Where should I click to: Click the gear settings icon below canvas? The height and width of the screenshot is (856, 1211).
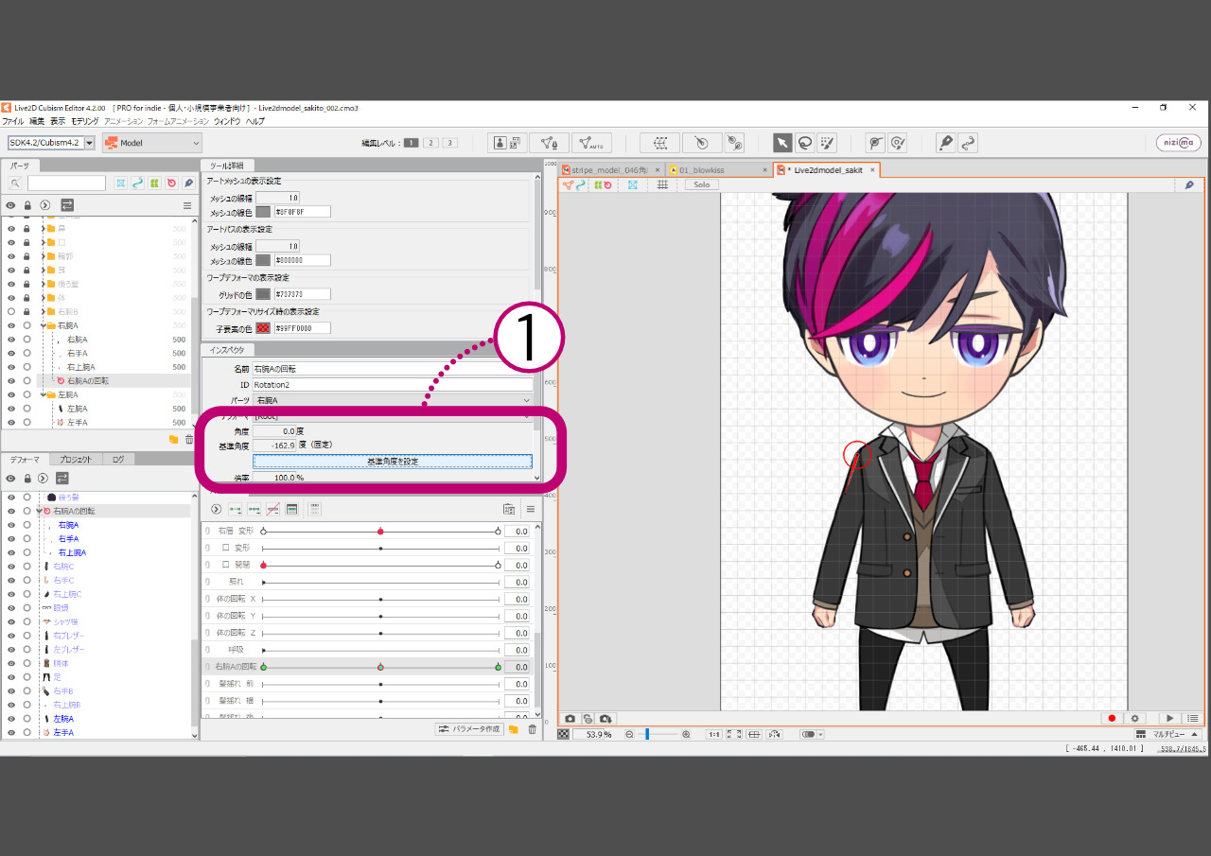pos(1135,719)
